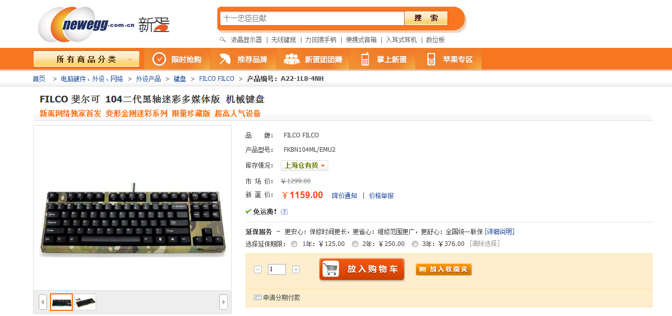This screenshot has height=316, width=672.
Task: Open 详细说明 warranty details link
Action: point(500,232)
